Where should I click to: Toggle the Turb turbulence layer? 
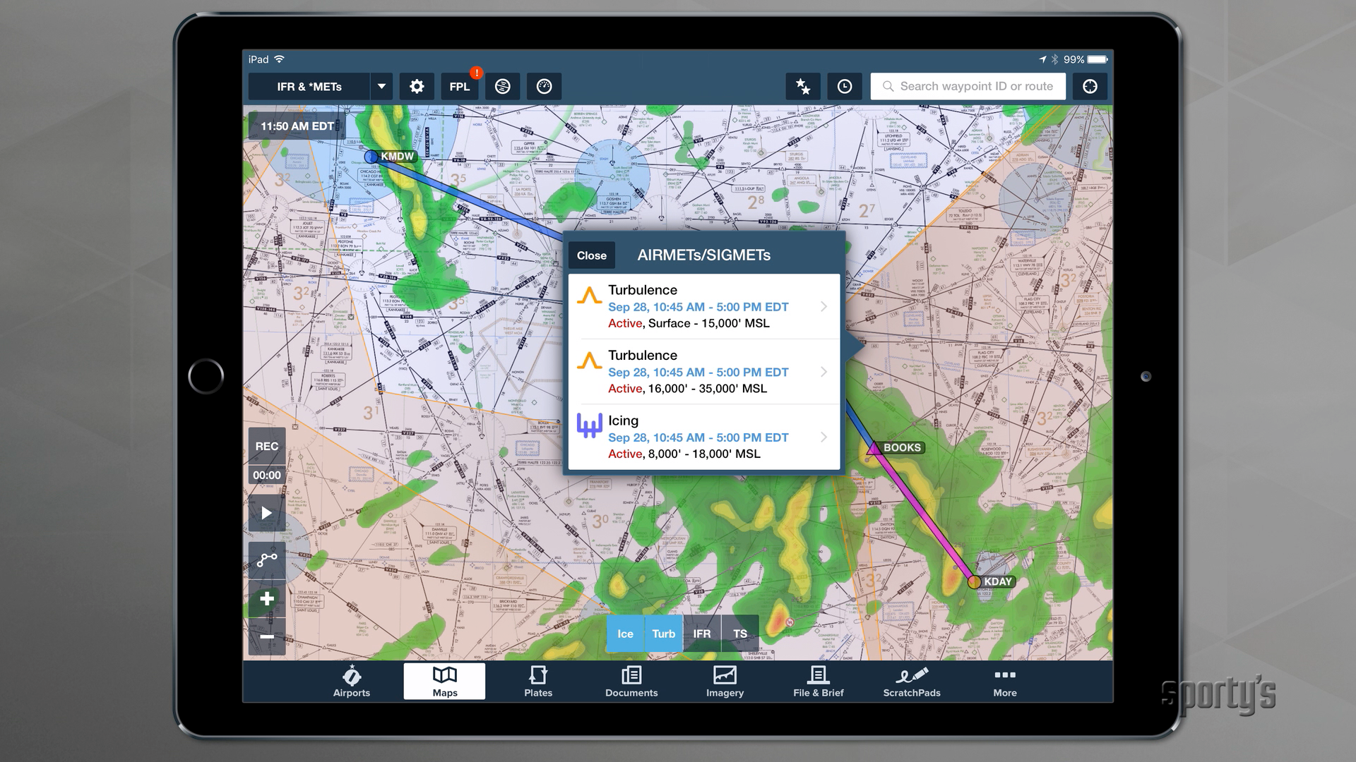(x=662, y=634)
